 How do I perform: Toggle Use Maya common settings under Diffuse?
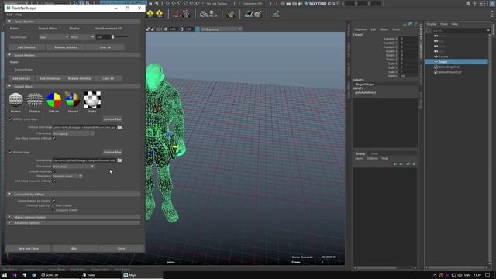[53, 138]
